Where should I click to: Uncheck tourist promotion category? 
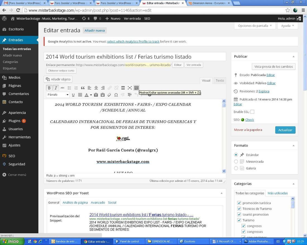point(239,215)
